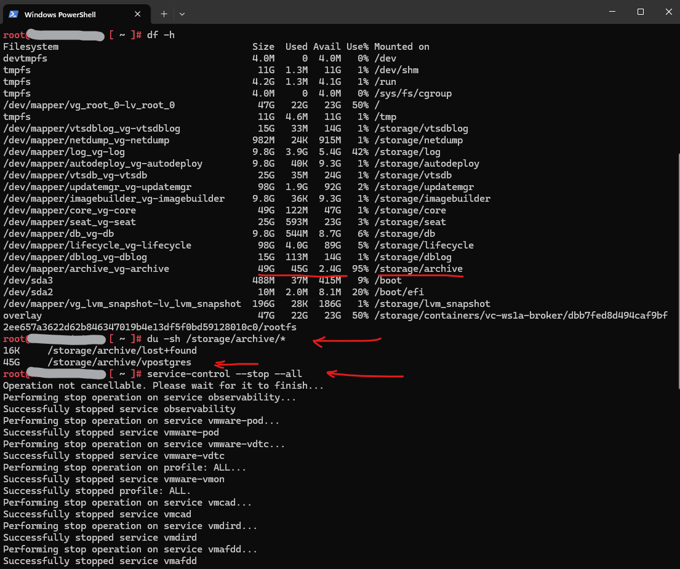680x569 pixels.
Task: Click the /storage/archive/vpostgres path line
Action: coord(119,363)
